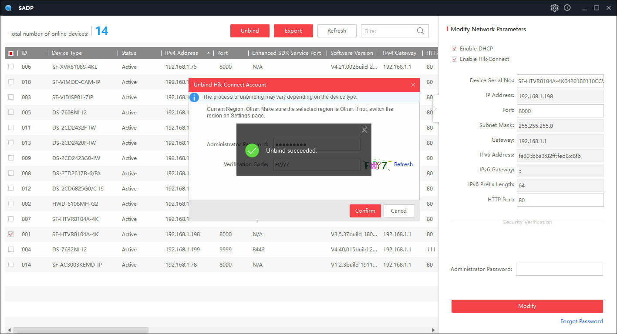Click the Verification Code input field
The image size is (617, 334).
317,164
